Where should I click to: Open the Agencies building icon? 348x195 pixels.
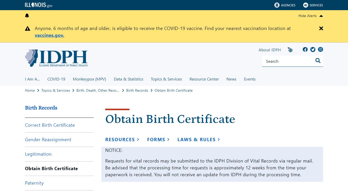[x=277, y=5]
